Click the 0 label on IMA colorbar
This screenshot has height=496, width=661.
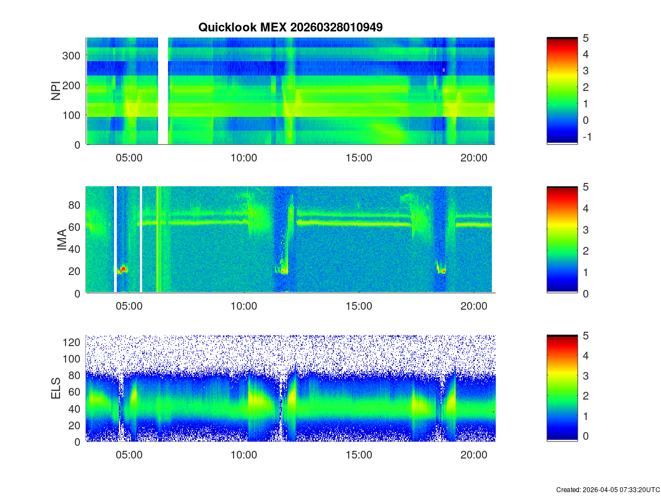(586, 293)
